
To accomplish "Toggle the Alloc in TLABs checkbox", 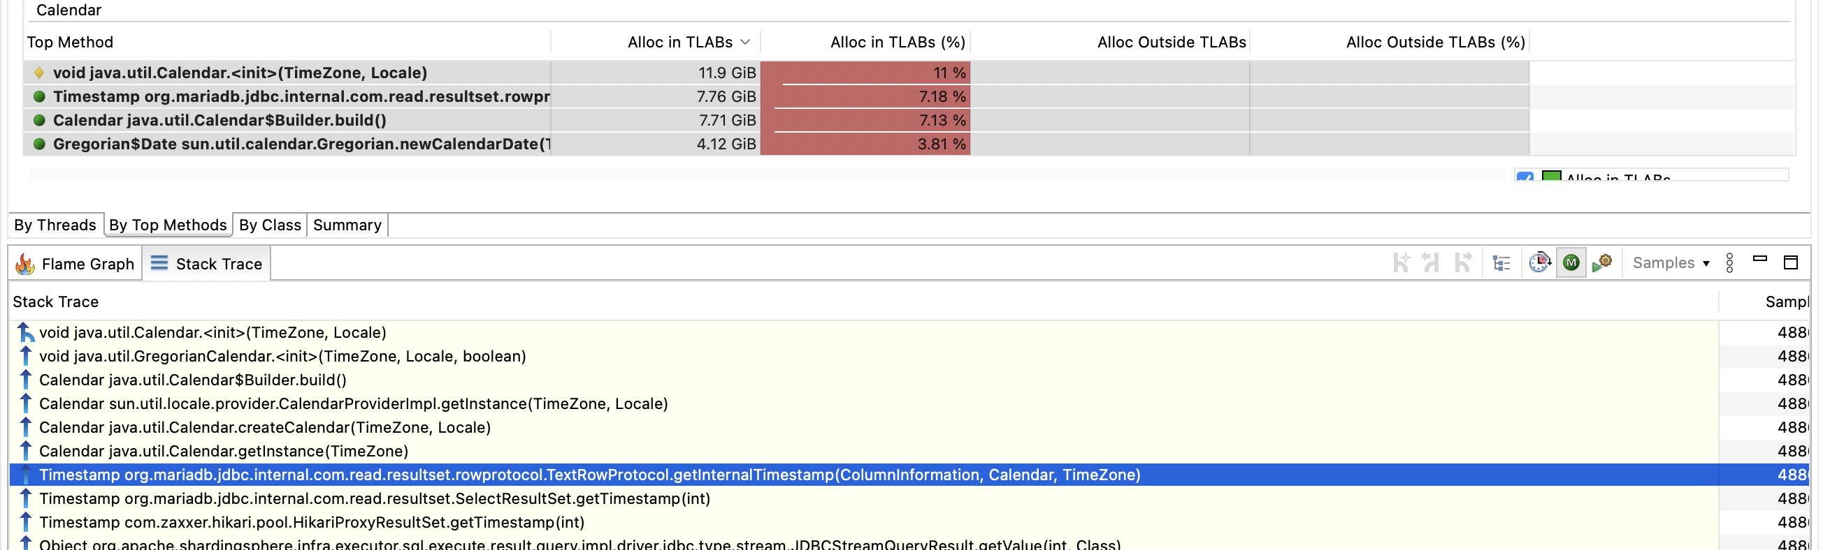I will [1525, 177].
